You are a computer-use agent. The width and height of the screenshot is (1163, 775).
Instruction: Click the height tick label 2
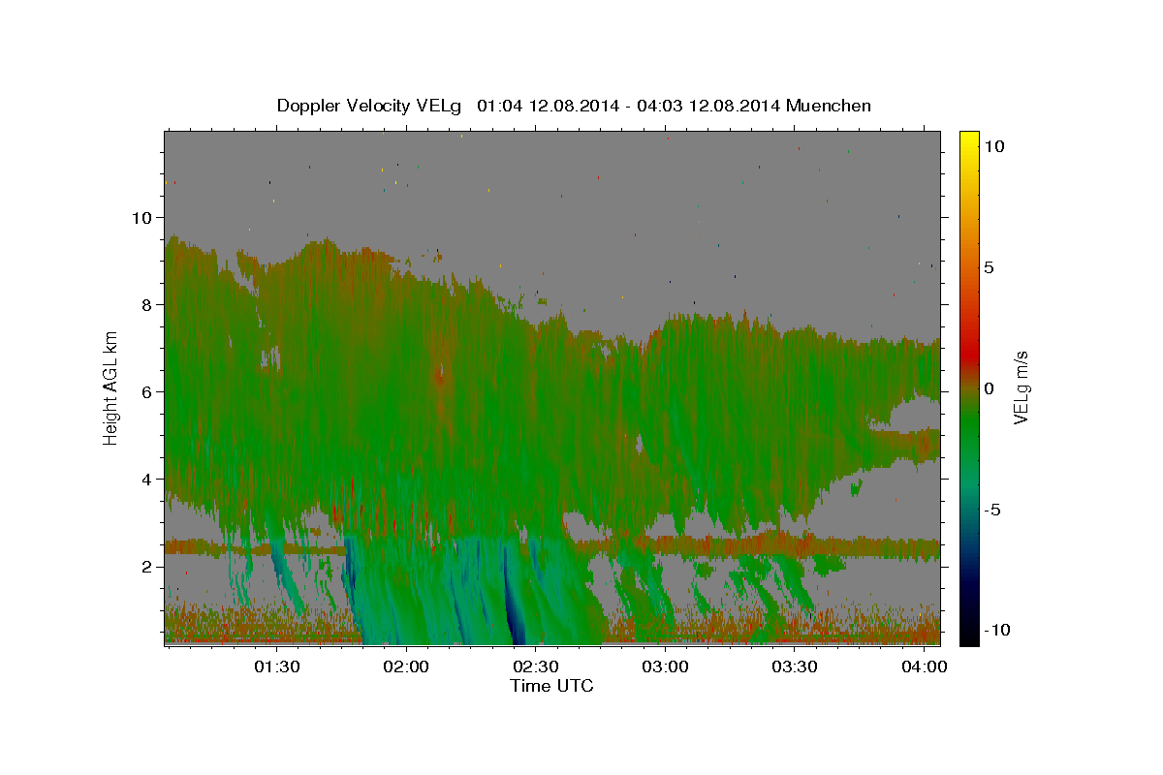[x=146, y=566]
